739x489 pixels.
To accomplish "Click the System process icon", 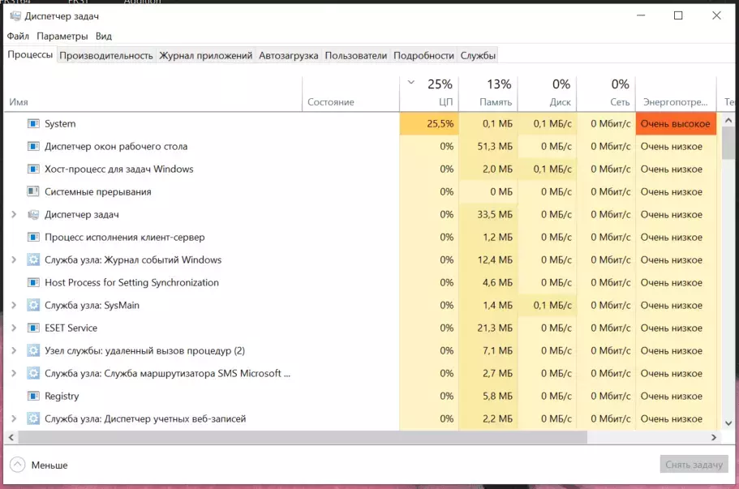I will click(33, 123).
